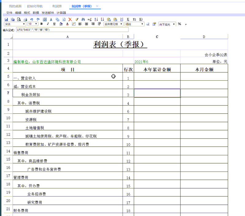Viewport: 245px width, 216px height.
Task: Click the save (floppy disk) icon
Action: (6, 19)
